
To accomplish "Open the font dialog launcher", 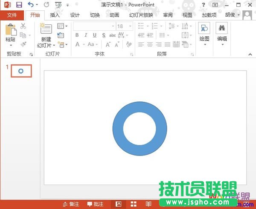I will coord(131,54).
